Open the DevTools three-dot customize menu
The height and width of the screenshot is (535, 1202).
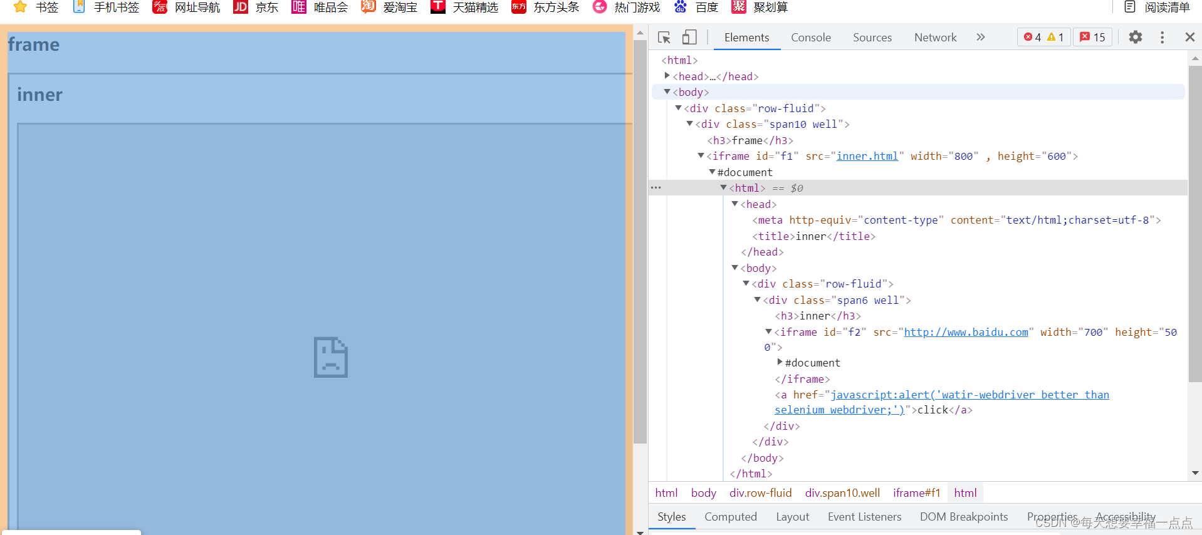point(1162,37)
